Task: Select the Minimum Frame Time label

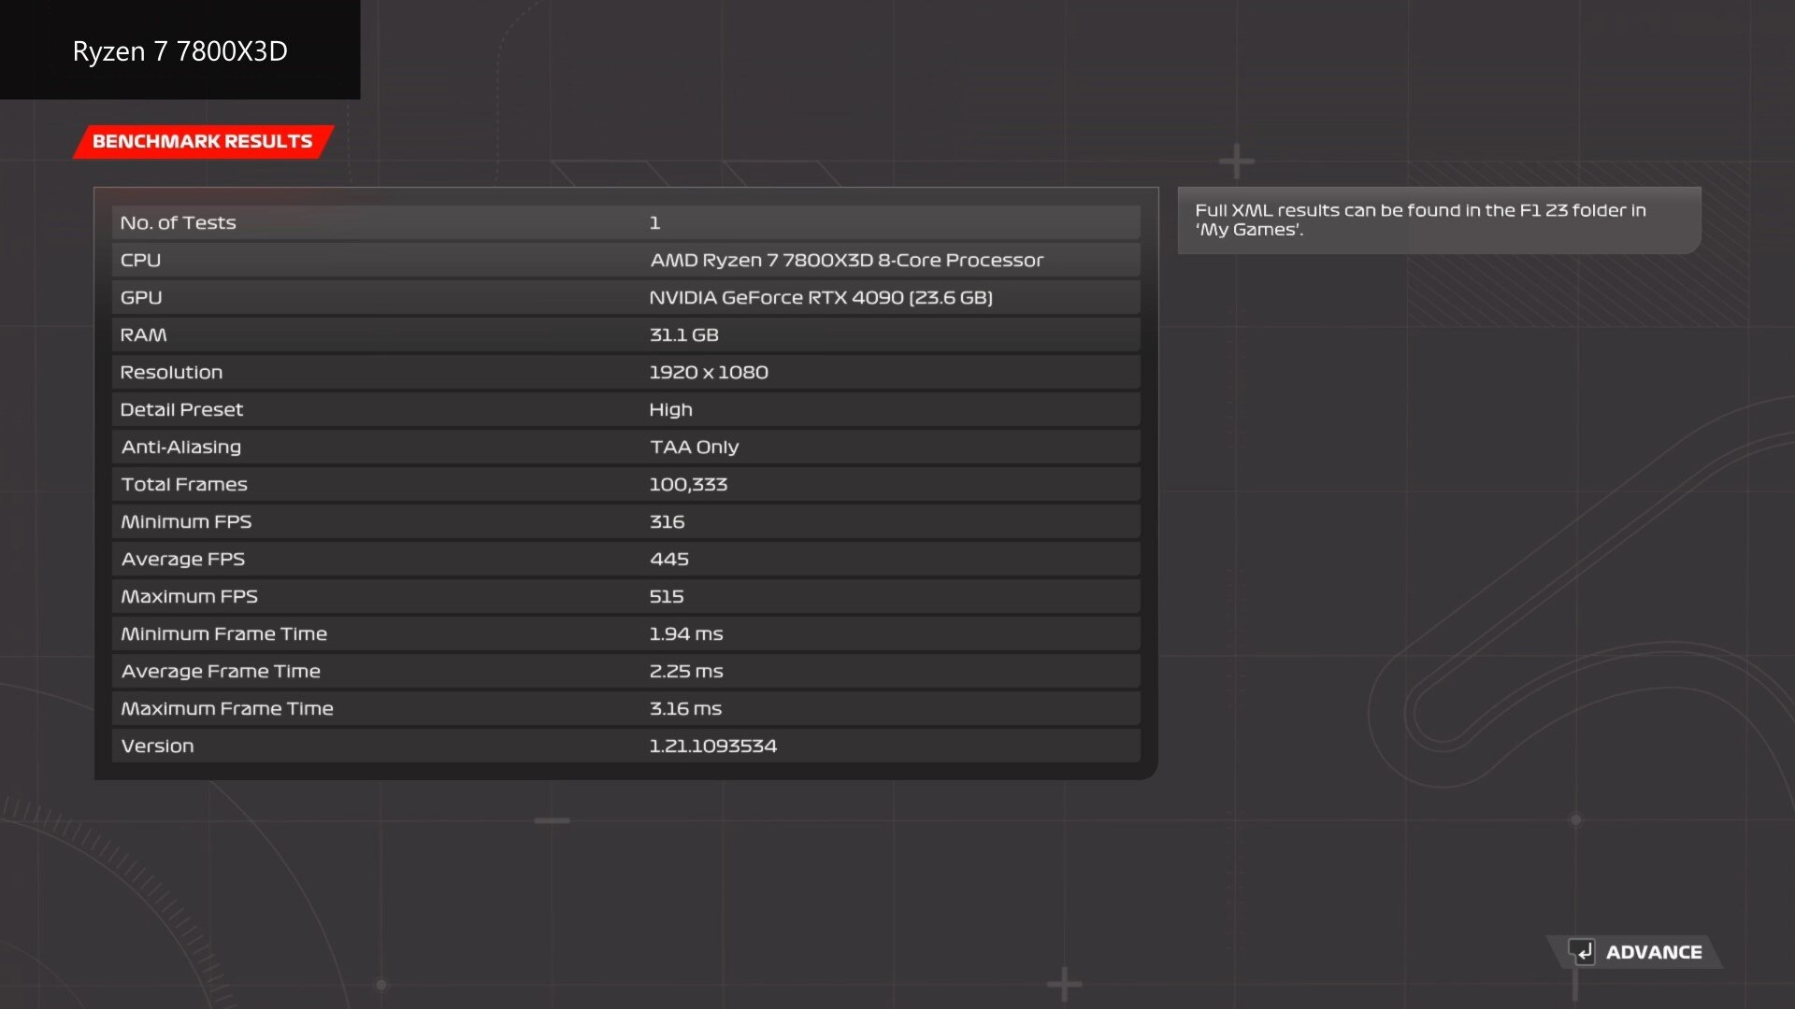Action: pyautogui.click(x=224, y=634)
